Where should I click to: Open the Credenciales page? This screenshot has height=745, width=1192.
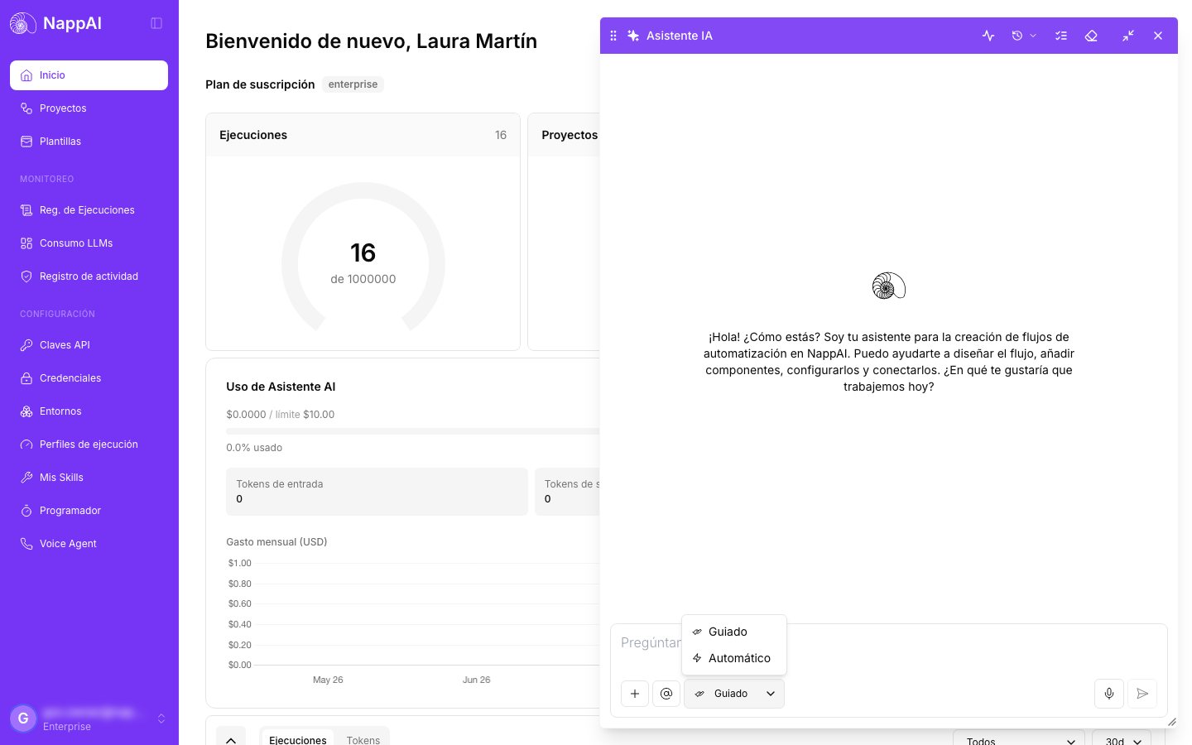click(x=89, y=378)
